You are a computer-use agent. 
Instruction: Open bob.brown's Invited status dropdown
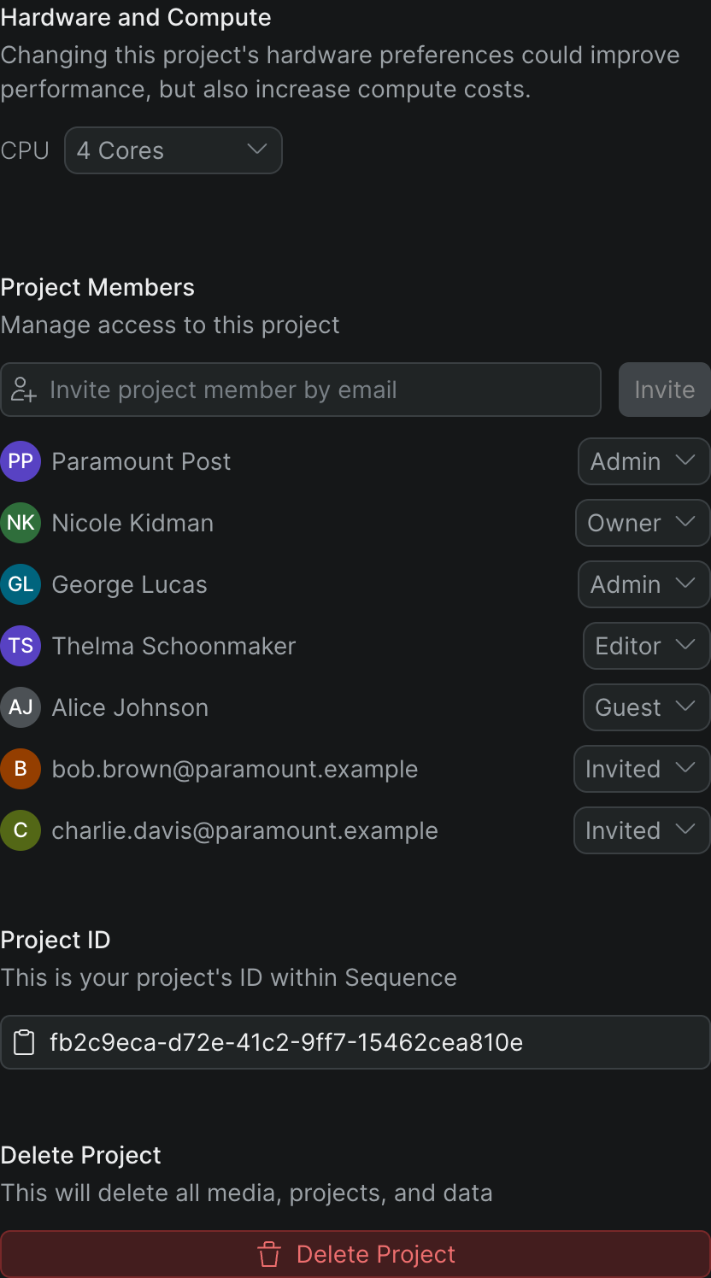point(642,769)
